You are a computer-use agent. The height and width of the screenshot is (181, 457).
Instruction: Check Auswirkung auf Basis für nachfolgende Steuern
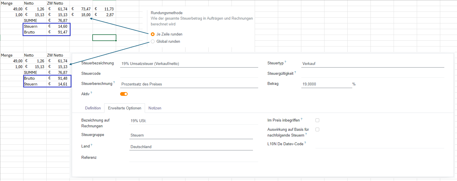[317, 130]
